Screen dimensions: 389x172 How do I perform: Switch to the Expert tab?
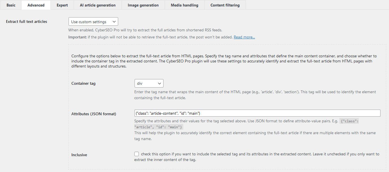click(62, 5)
